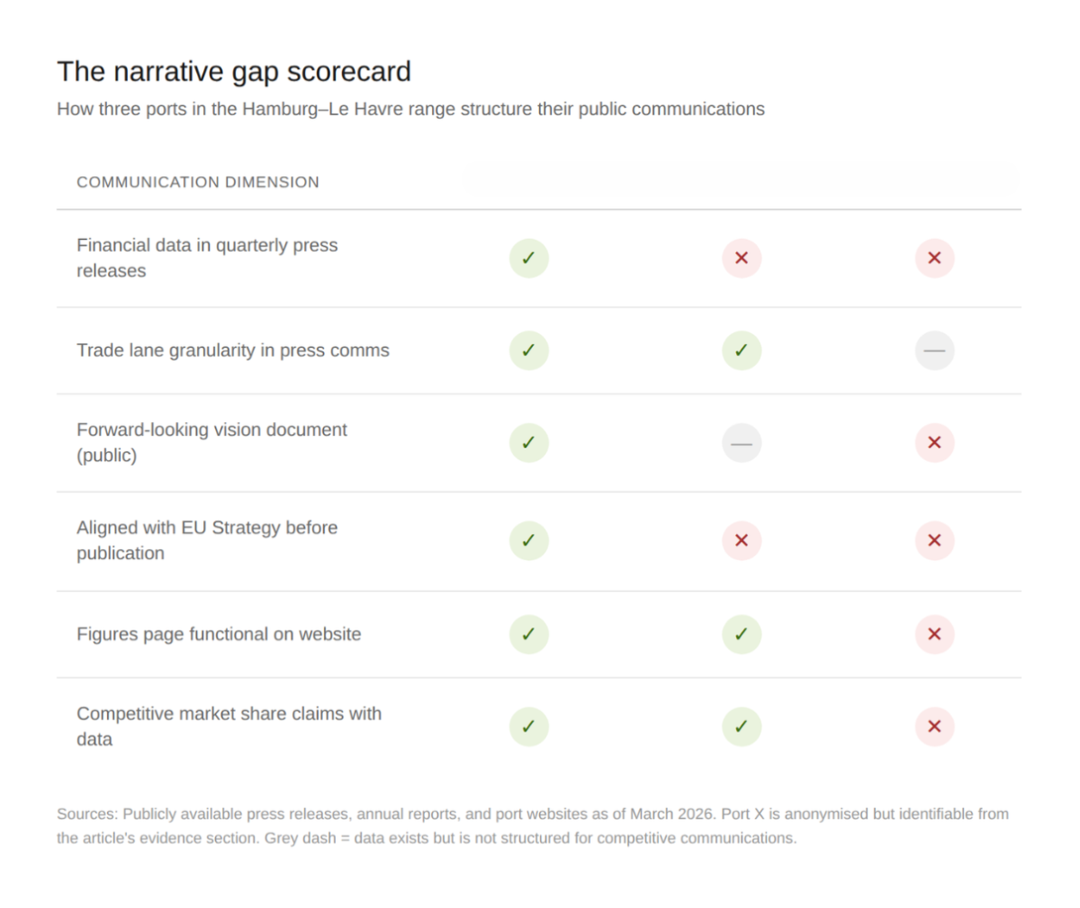
Task: Select 'Figures page functional on website' label
Action: click(x=219, y=634)
